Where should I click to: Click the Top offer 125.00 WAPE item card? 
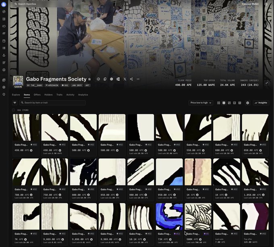pyautogui.click(x=255, y=224)
